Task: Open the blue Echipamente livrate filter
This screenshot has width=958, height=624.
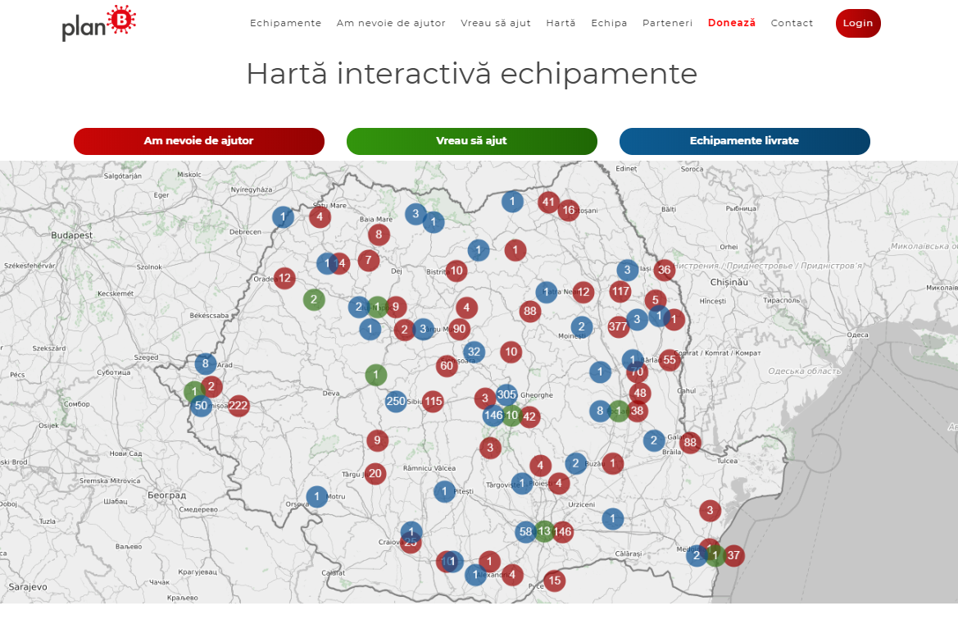Action: pos(744,141)
